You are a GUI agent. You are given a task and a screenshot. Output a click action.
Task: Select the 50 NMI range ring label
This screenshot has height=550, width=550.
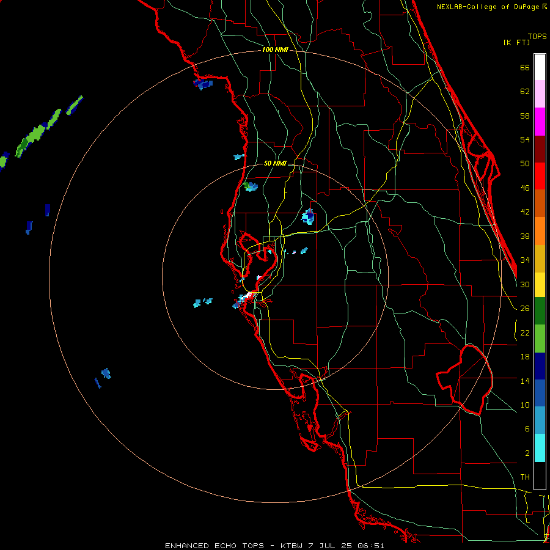(x=274, y=163)
